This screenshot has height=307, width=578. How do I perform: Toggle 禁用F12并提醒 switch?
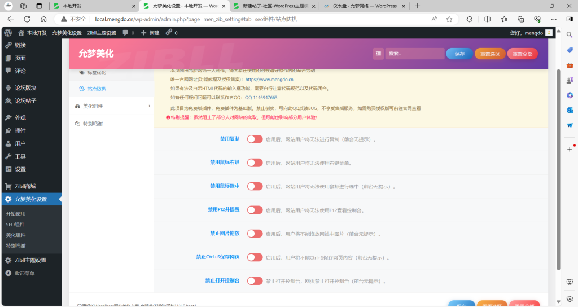255,210
